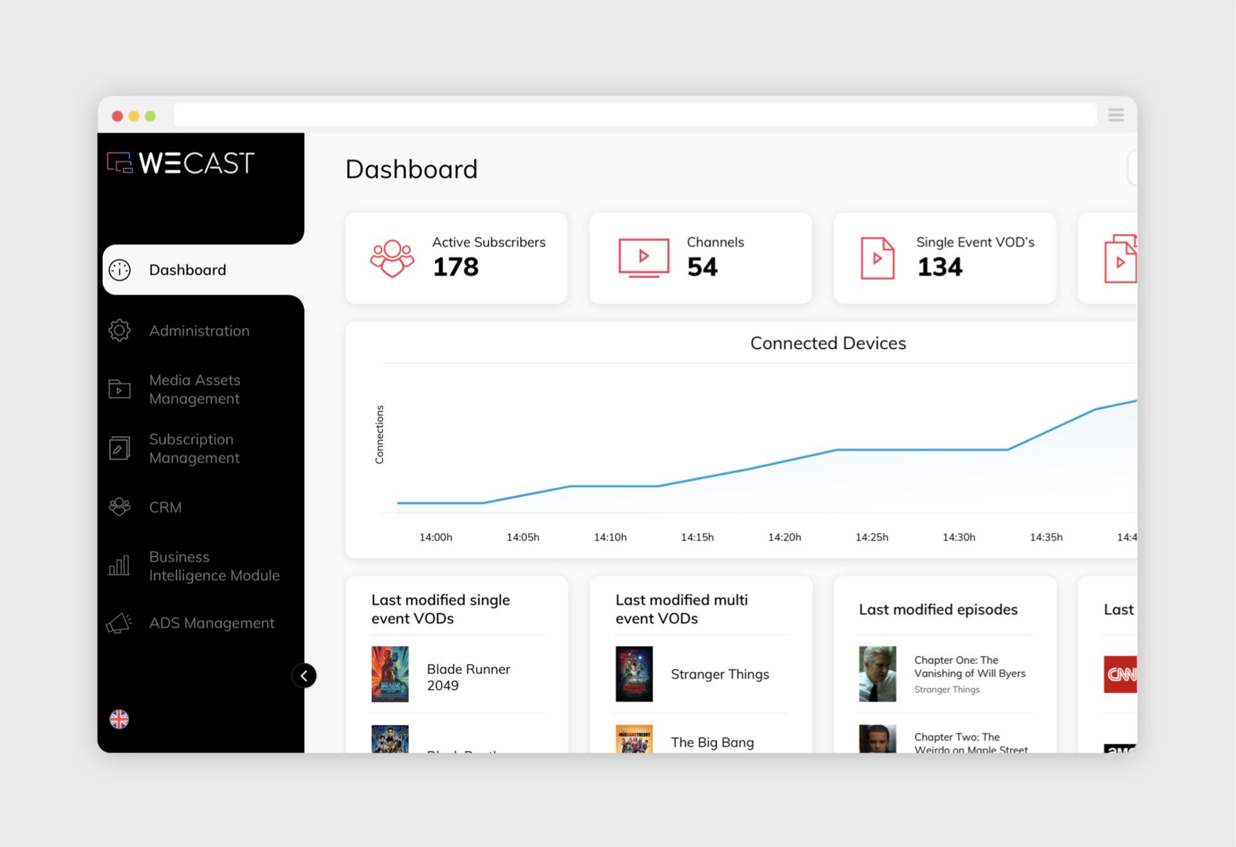Screen dimensions: 1236x847
Task: Click the Administration gear icon
Action: (119, 330)
